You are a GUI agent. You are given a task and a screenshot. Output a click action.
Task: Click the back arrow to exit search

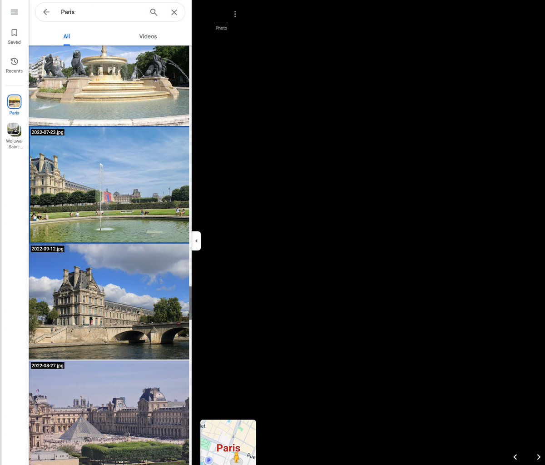pyautogui.click(x=46, y=12)
